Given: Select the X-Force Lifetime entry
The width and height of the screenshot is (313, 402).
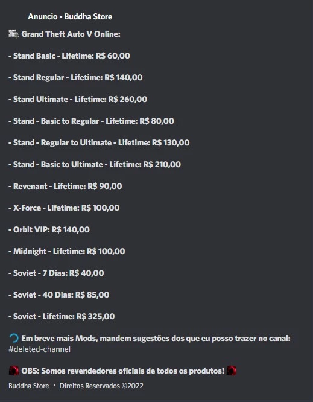Looking at the screenshot, I should point(64,208).
